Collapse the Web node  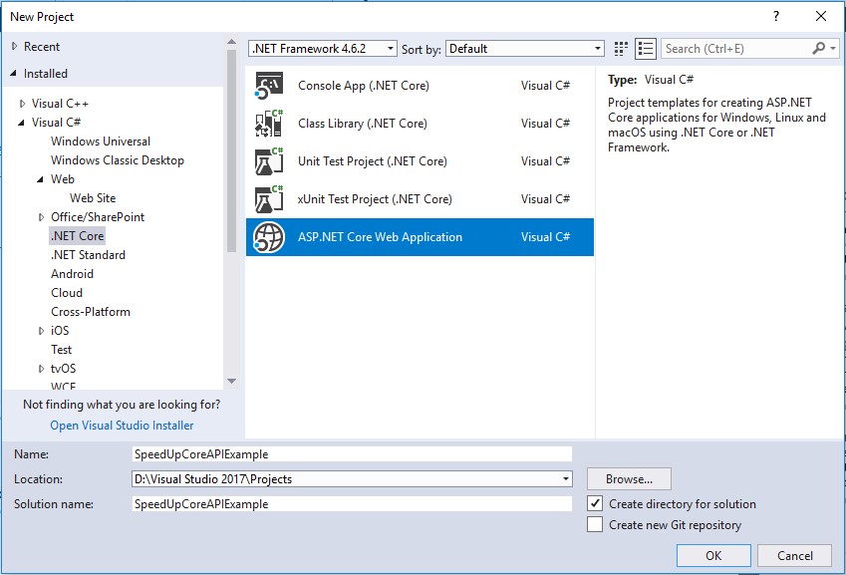(x=40, y=179)
